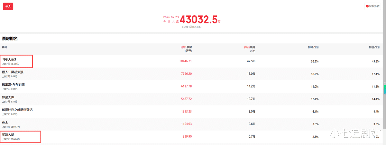The height and width of the screenshot is (145, 386).
Task: Click the 20446.71 box office value
Action: click(x=186, y=61)
